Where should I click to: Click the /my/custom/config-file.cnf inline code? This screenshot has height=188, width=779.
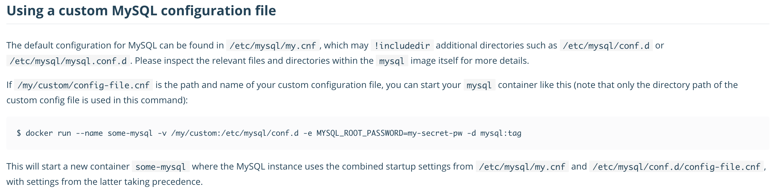(83, 85)
